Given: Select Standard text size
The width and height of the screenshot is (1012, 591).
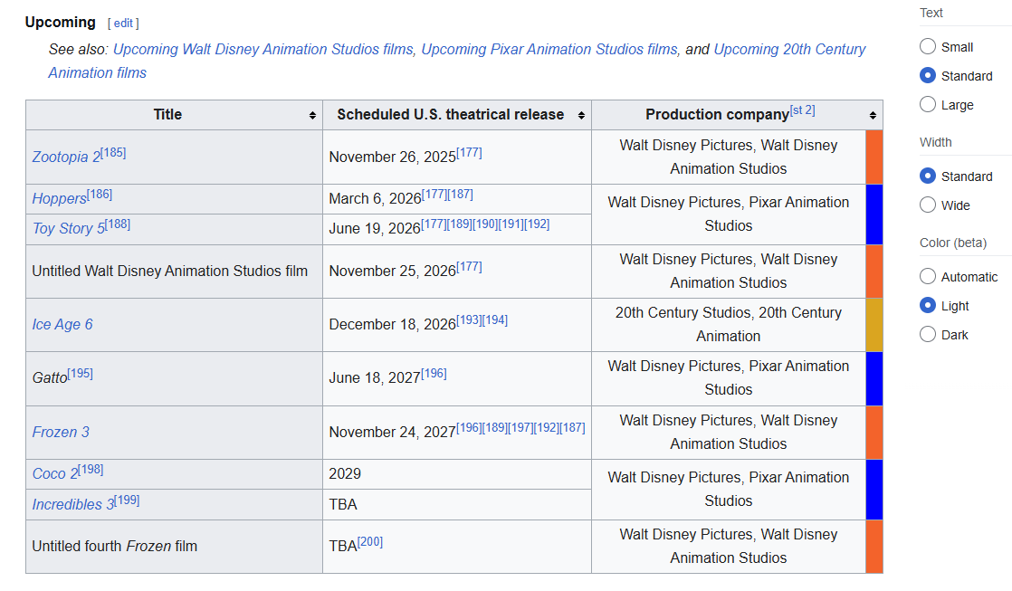Looking at the screenshot, I should click(928, 75).
